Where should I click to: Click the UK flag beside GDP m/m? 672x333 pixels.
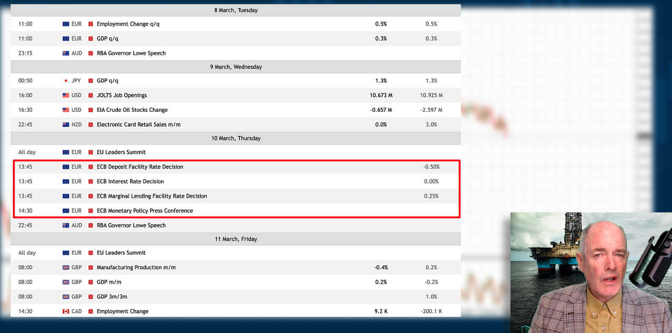tap(66, 282)
